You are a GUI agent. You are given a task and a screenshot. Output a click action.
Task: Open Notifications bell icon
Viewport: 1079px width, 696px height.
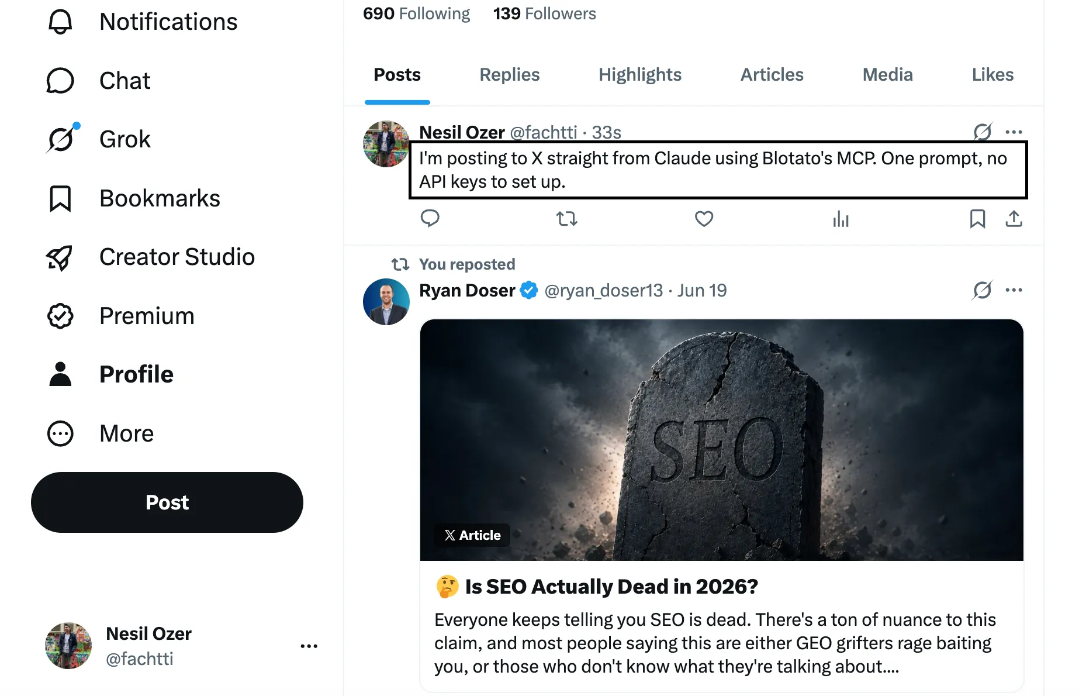pyautogui.click(x=60, y=22)
